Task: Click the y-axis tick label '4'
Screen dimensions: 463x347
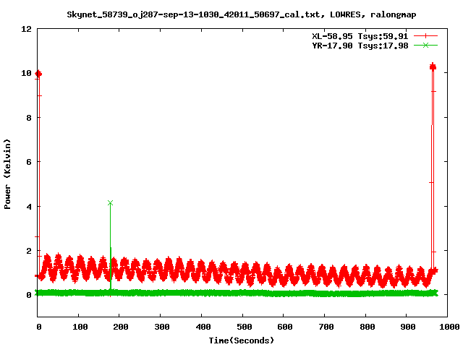Action: click(29, 207)
